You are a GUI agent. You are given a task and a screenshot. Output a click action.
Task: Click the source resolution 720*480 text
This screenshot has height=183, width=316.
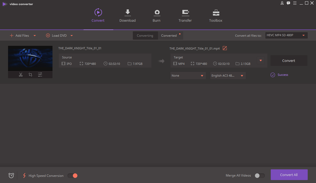(90, 64)
